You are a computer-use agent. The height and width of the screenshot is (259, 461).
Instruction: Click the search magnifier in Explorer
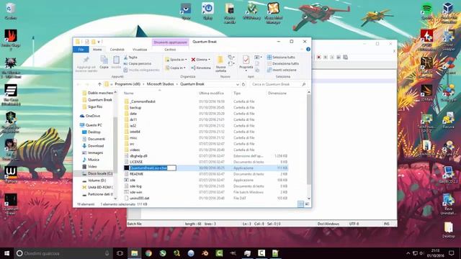pos(304,84)
